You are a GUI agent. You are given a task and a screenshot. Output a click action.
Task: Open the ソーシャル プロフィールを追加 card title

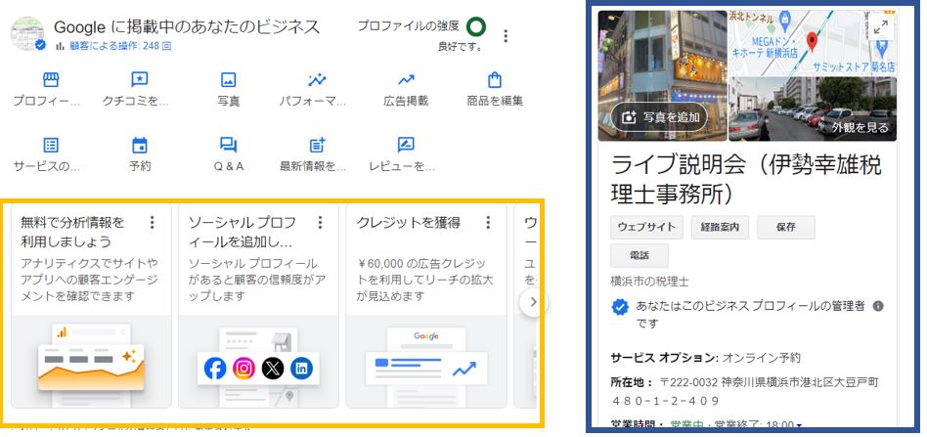pyautogui.click(x=242, y=232)
